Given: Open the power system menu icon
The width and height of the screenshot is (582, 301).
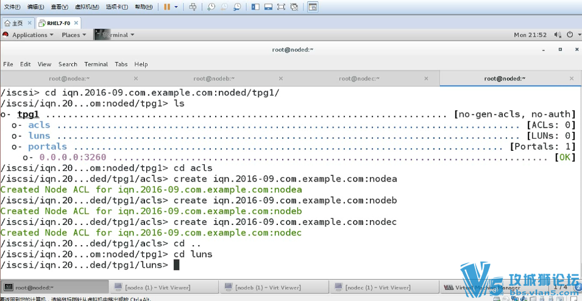Looking at the screenshot, I should point(570,35).
